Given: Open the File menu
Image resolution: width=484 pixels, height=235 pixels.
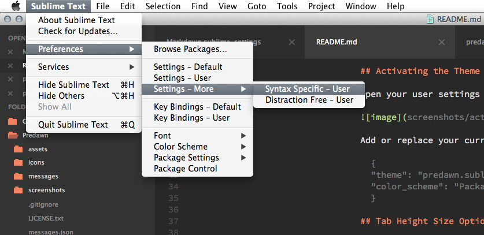Looking at the screenshot, I should point(102,6).
